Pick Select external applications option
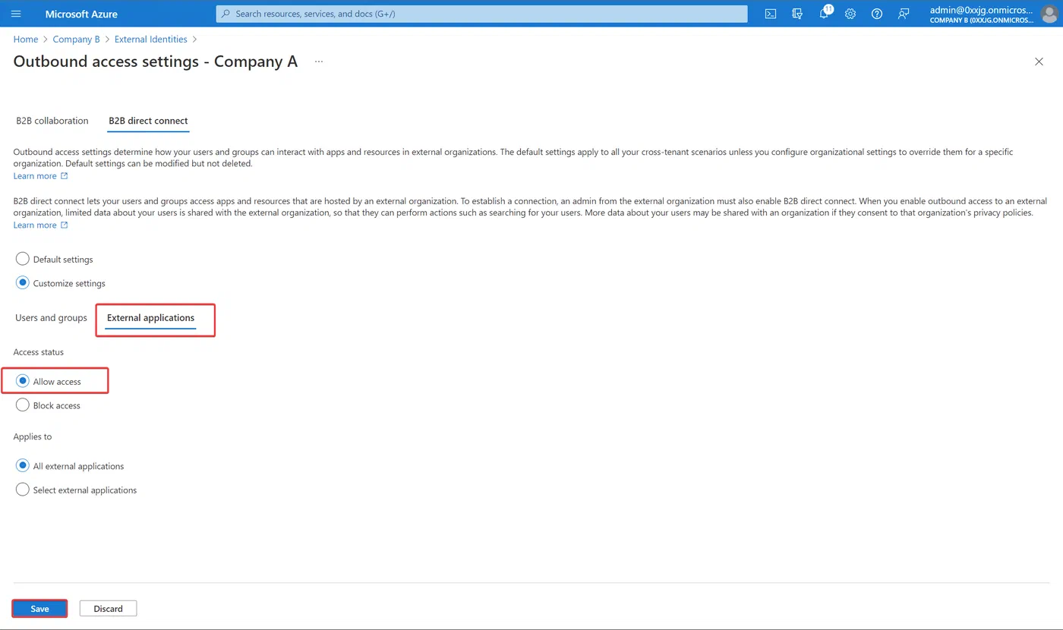Viewport: 1063px width, 630px height. (23, 490)
